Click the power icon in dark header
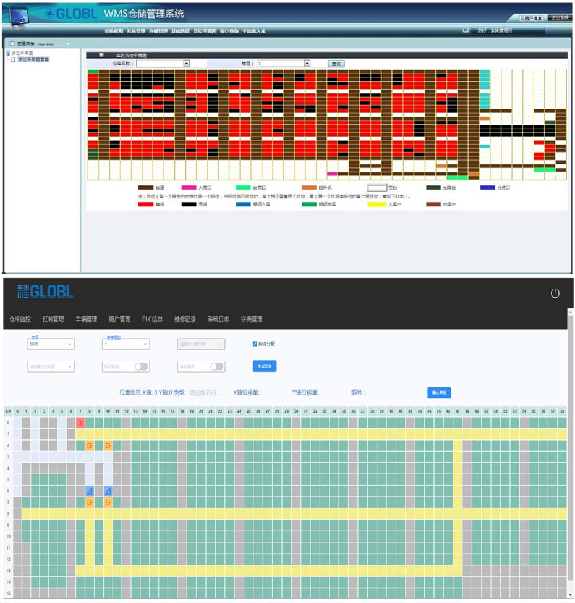 [555, 293]
